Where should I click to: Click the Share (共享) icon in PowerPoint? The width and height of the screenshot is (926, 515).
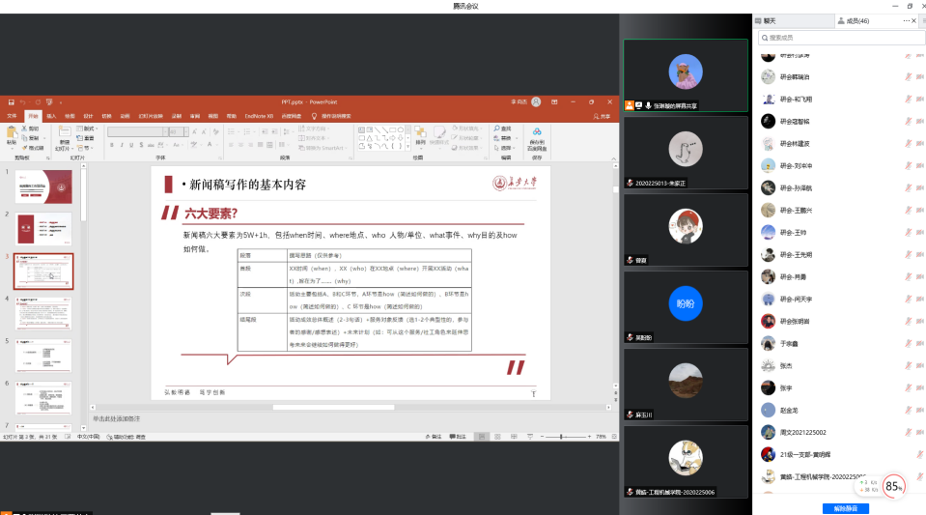(x=602, y=116)
